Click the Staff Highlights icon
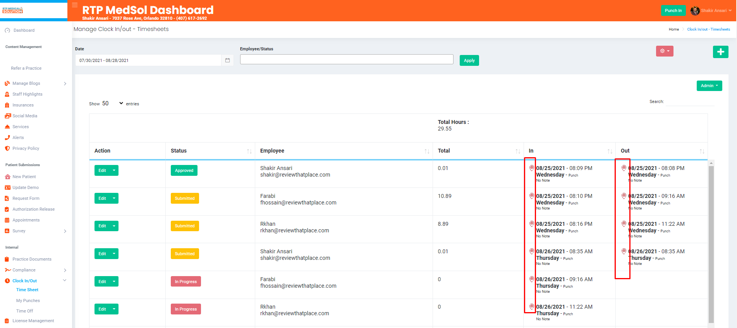This screenshot has height=328, width=737. pos(7,94)
